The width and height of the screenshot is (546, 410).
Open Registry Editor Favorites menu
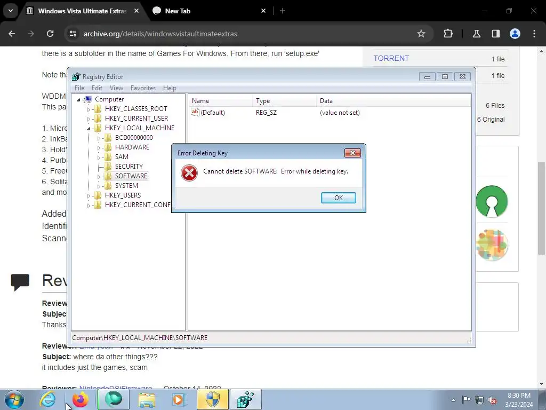(x=143, y=88)
